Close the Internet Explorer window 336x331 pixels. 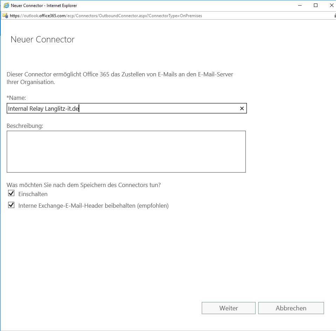[331, 5]
